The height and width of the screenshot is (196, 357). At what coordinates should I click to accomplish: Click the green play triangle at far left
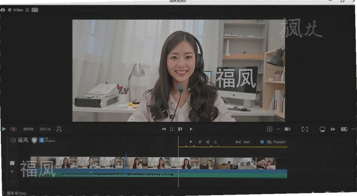[4, 129]
